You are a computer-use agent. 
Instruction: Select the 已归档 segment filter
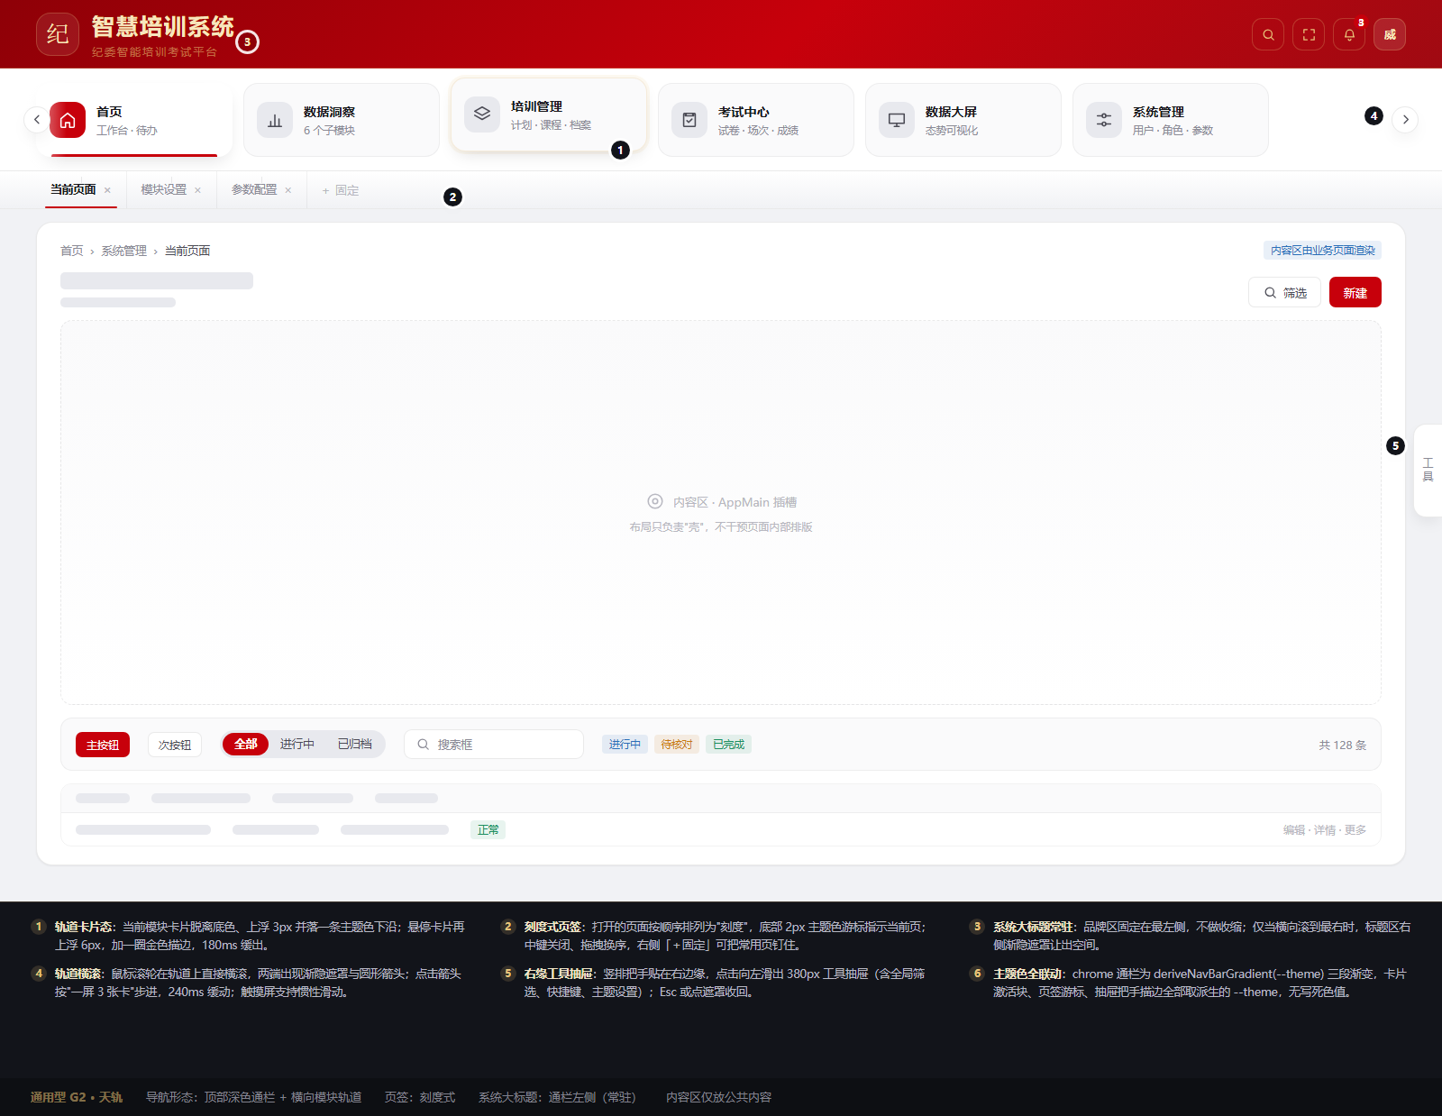tap(355, 744)
